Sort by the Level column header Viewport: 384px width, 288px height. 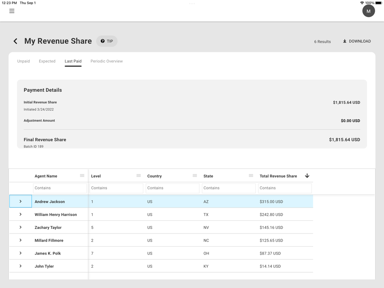click(96, 176)
